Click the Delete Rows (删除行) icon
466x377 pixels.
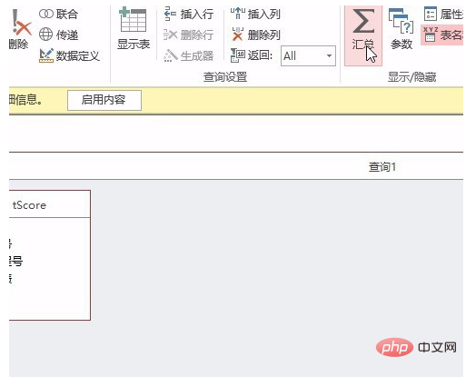[x=171, y=35]
